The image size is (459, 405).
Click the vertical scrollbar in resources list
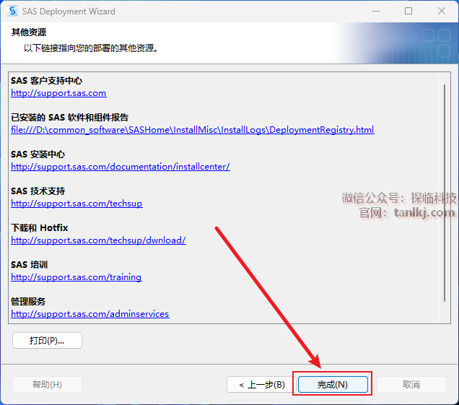[445, 193]
